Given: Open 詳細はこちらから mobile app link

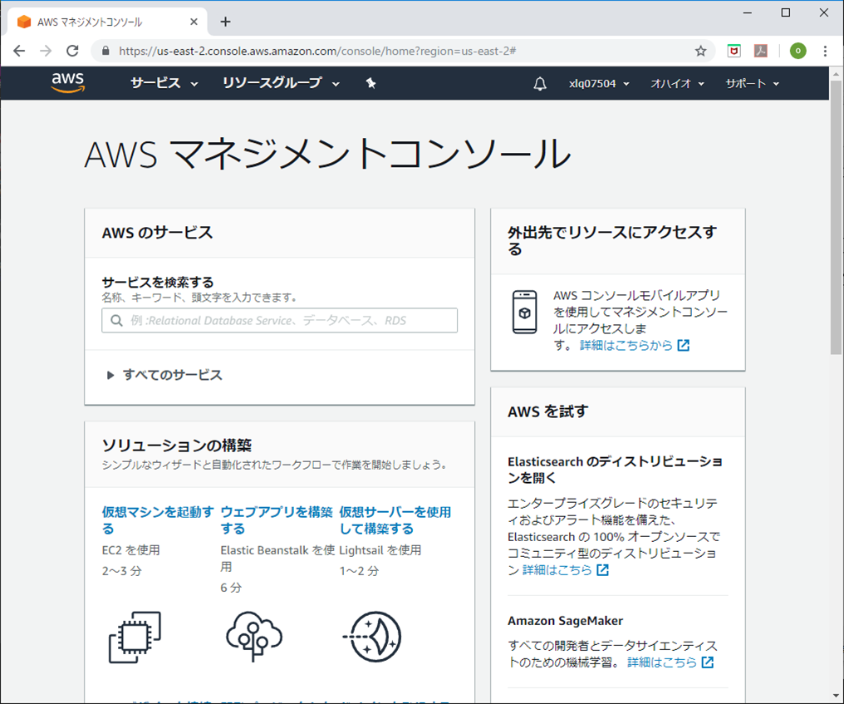Looking at the screenshot, I should click(x=626, y=345).
